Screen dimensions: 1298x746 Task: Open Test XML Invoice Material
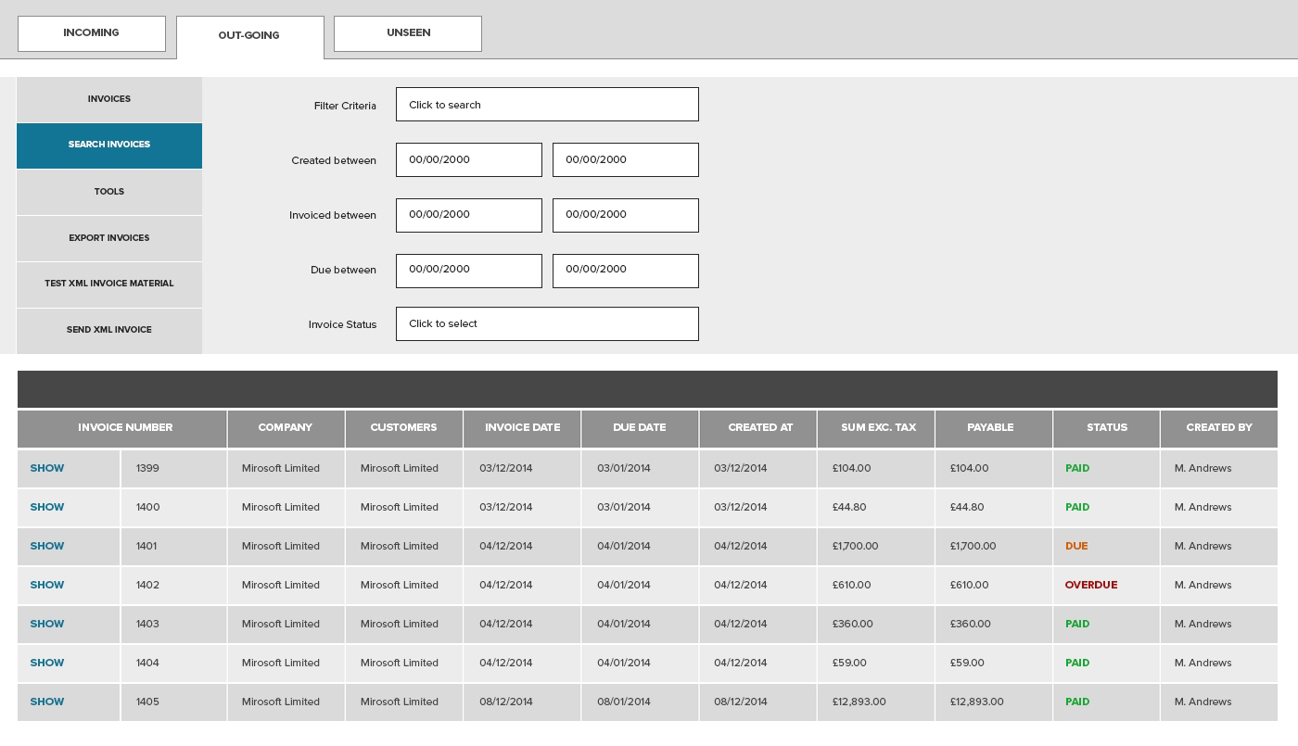pyautogui.click(x=109, y=284)
